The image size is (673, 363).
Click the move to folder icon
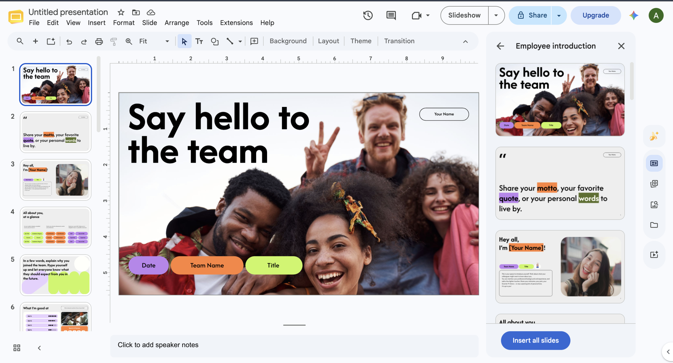[x=136, y=12]
